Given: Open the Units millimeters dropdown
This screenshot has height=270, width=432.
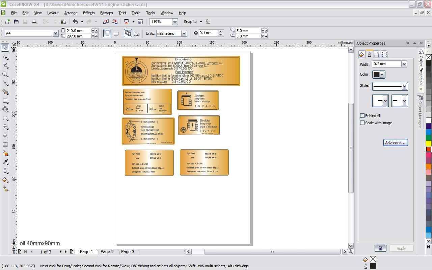Looking at the screenshot, I should point(184,33).
